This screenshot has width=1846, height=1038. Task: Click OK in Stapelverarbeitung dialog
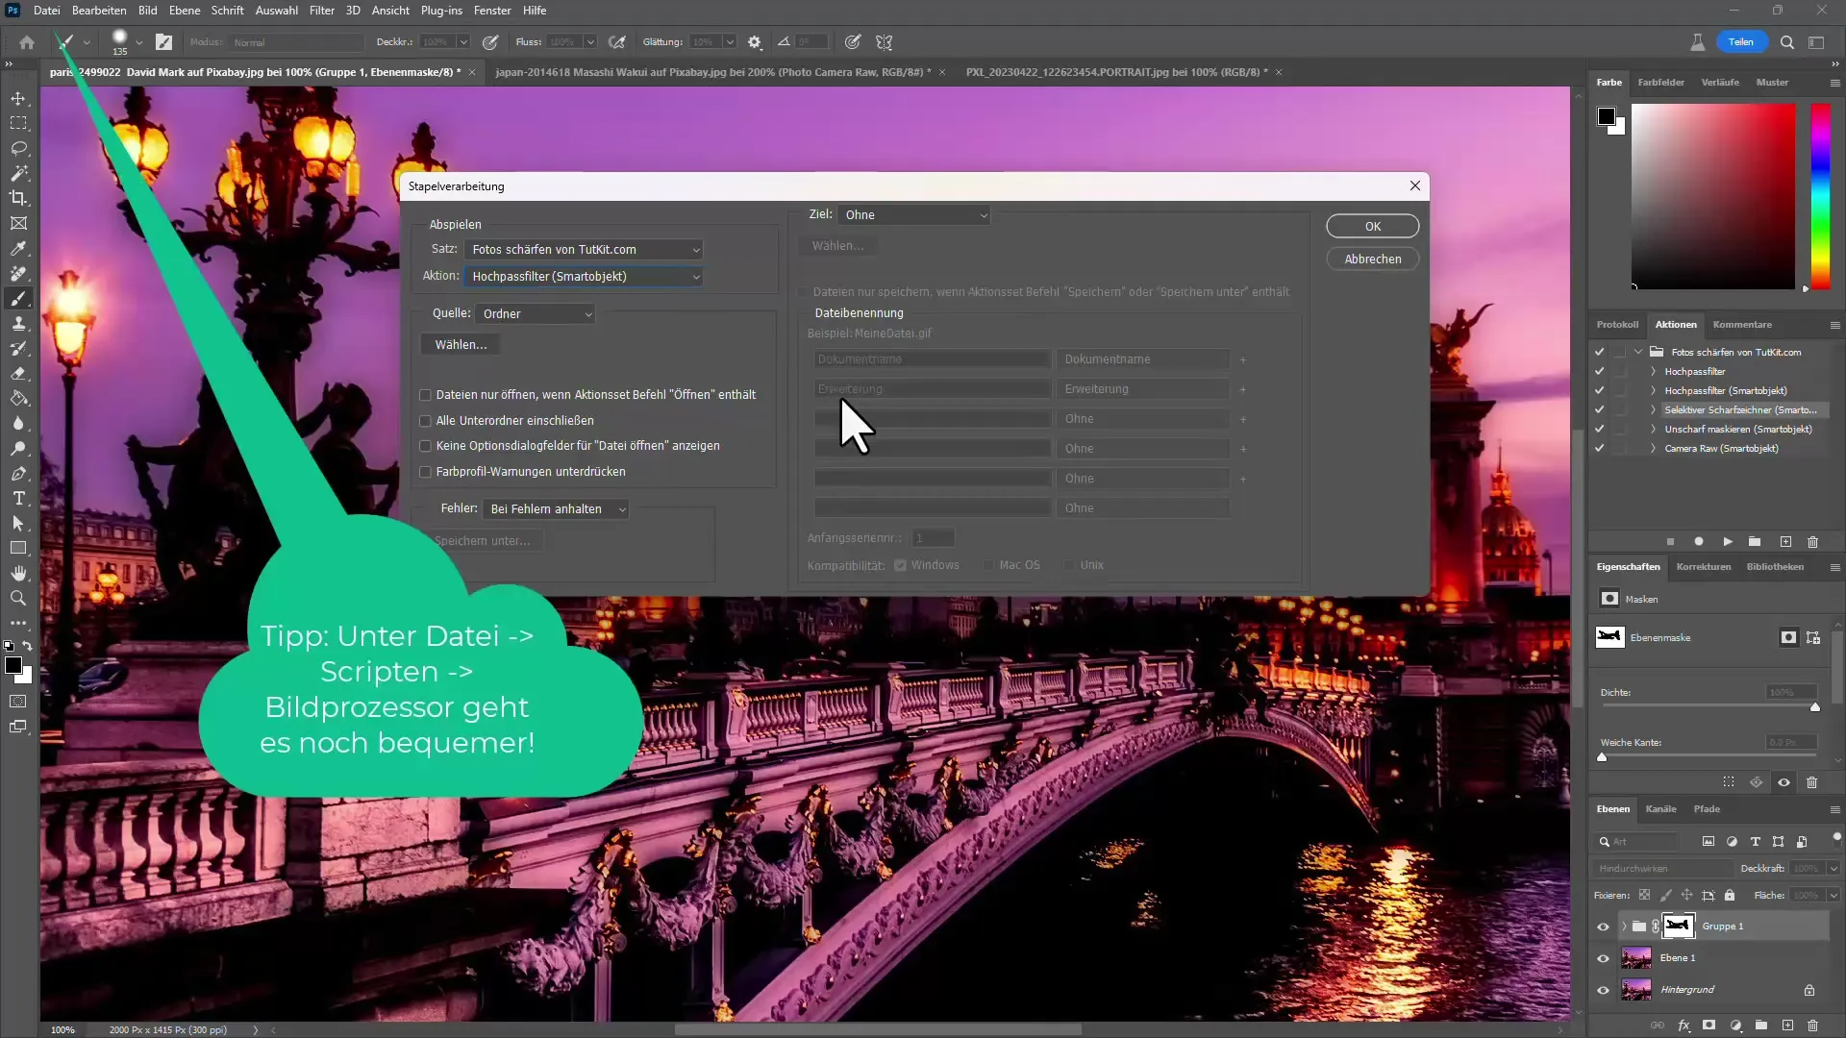tap(1373, 226)
